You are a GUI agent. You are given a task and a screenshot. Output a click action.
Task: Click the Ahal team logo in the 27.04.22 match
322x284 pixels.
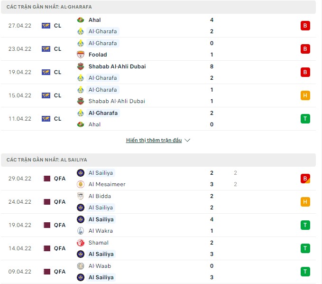pyautogui.click(x=81, y=20)
